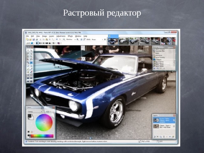Image resolution: width=204 pixels, height=153 pixels.
Task: Select the Ellipse Select tool
Action: pos(28,56)
